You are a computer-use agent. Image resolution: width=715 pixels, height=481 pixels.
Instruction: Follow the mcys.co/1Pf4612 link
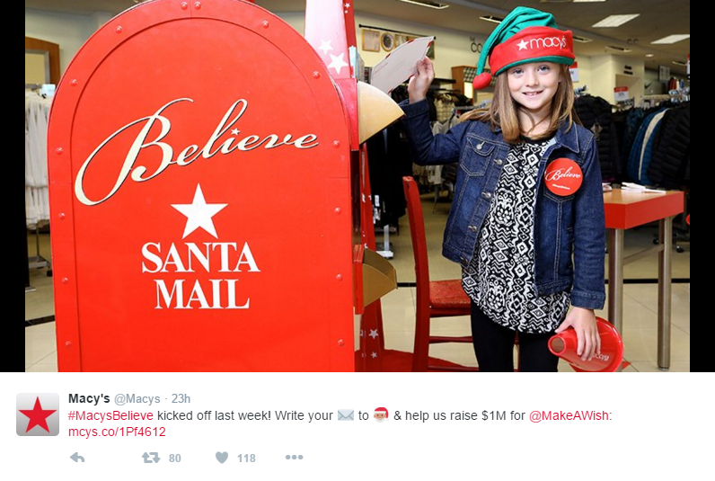(117, 432)
